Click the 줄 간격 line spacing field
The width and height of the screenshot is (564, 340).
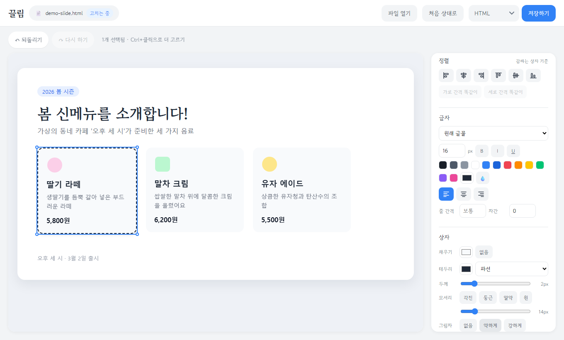coord(473,211)
